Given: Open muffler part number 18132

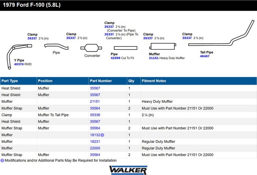Looking at the screenshot, I should click(95, 135).
